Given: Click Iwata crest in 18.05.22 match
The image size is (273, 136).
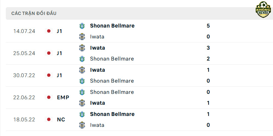Looking at the screenshot, I should point(82,125).
